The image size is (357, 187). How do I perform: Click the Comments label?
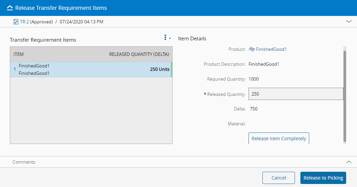(24, 162)
